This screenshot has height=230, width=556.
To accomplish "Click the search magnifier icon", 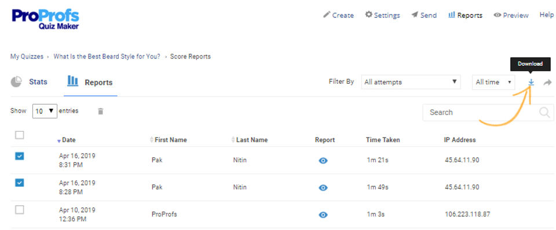I will pos(544,113).
